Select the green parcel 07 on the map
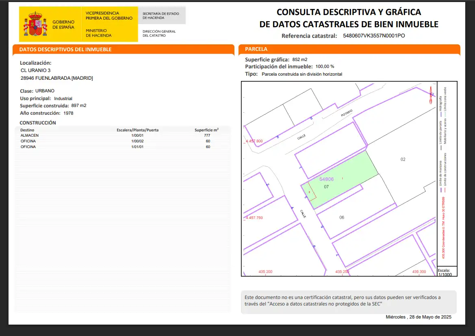This screenshot has height=336, width=475. (339, 180)
